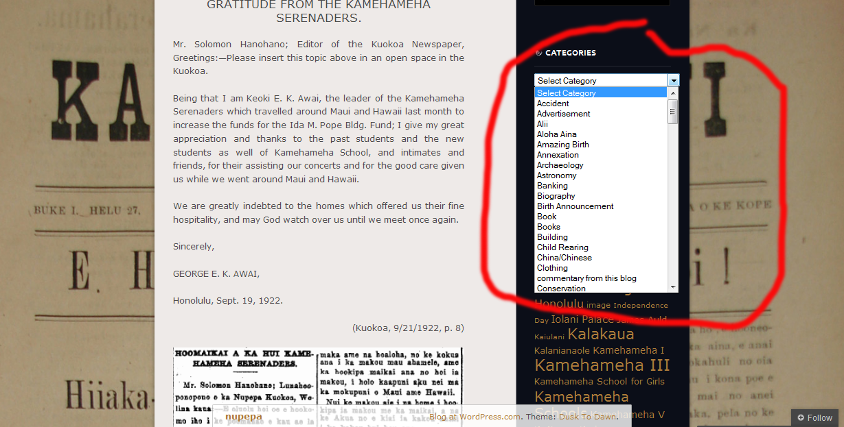
Task: Choose 'Birth Announcement' from the categories
Action: [x=575, y=206]
